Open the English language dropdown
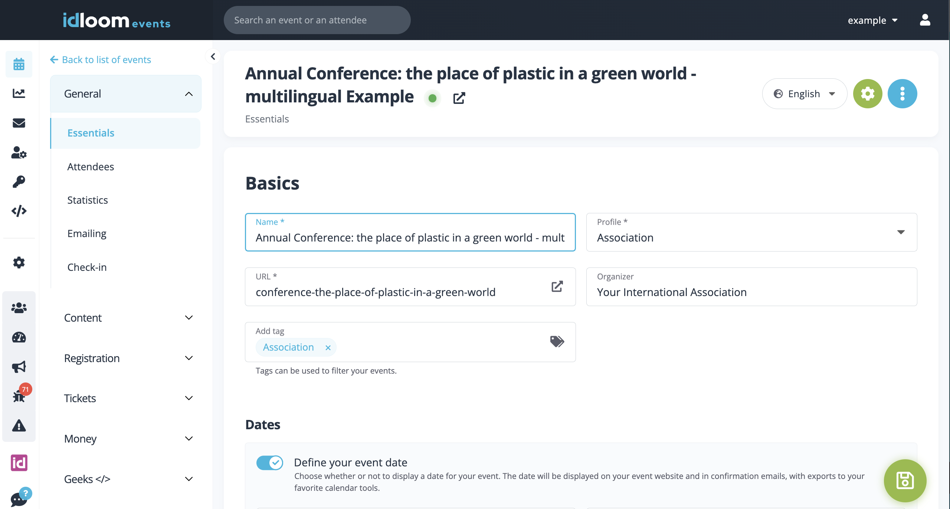The width and height of the screenshot is (950, 509). tap(804, 94)
